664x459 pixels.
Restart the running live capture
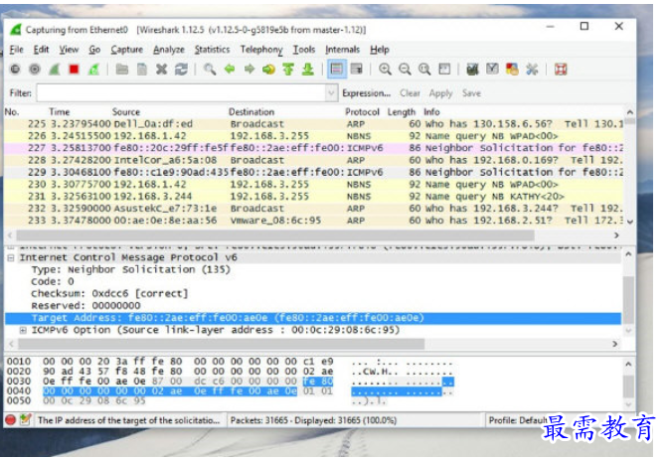pos(93,69)
